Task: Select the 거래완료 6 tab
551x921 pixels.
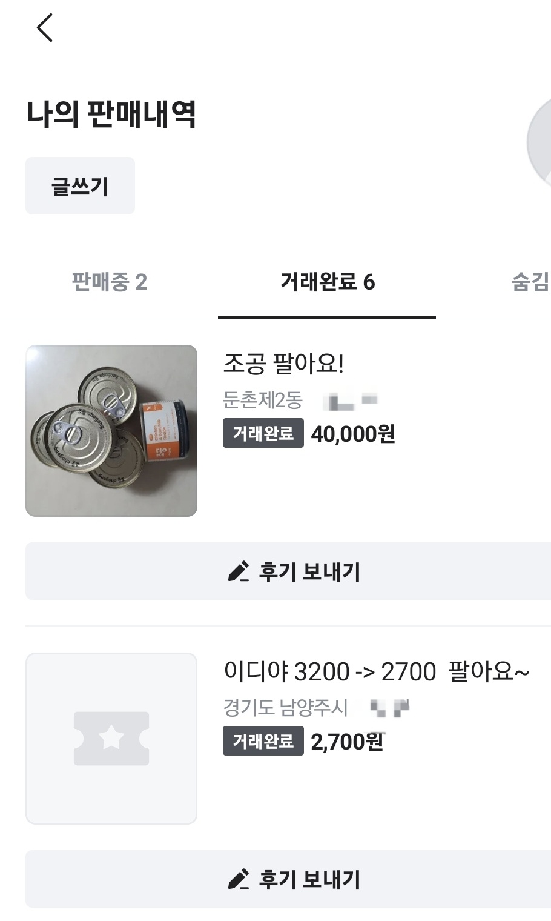Action: tap(327, 282)
